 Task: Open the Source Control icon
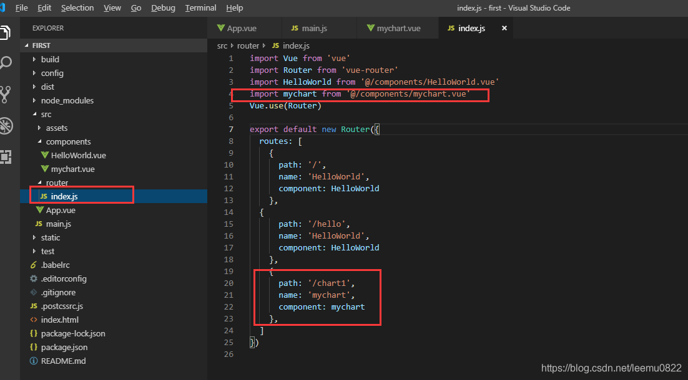point(5,95)
